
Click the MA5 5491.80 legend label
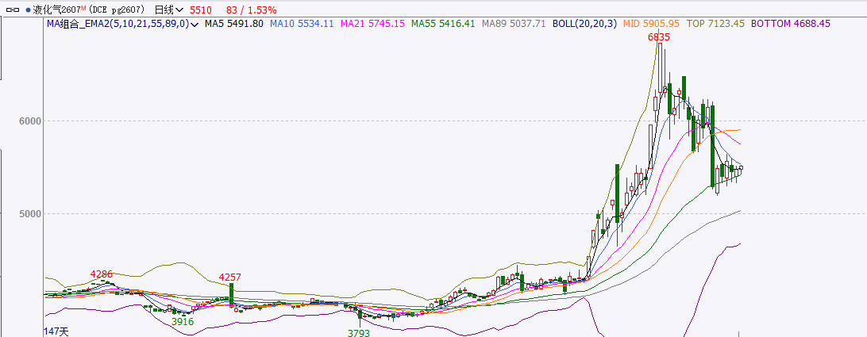pos(233,24)
